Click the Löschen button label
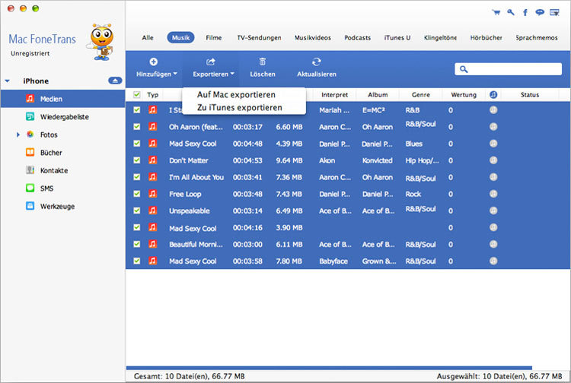The width and height of the screenshot is (571, 383). pyautogui.click(x=263, y=74)
